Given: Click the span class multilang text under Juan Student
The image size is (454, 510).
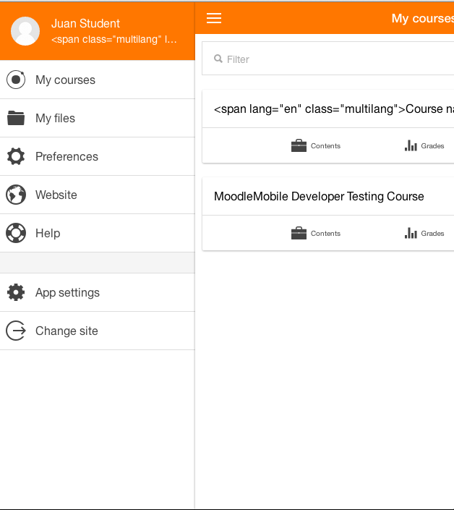Looking at the screenshot, I should 114,39.
